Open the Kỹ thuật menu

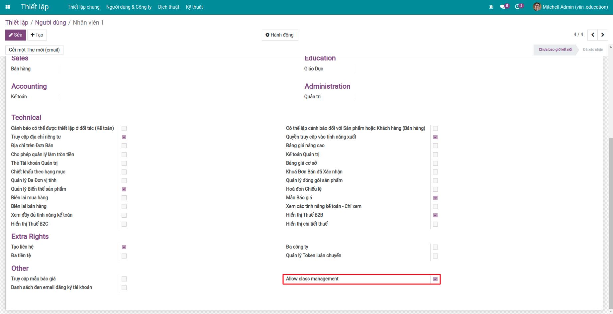point(194,7)
